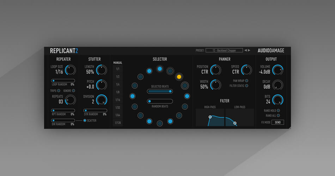Click the Panner Position knob

click(x=215, y=70)
